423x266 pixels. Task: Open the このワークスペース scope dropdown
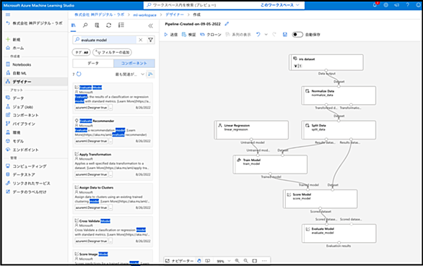pyautogui.click(x=280, y=5)
